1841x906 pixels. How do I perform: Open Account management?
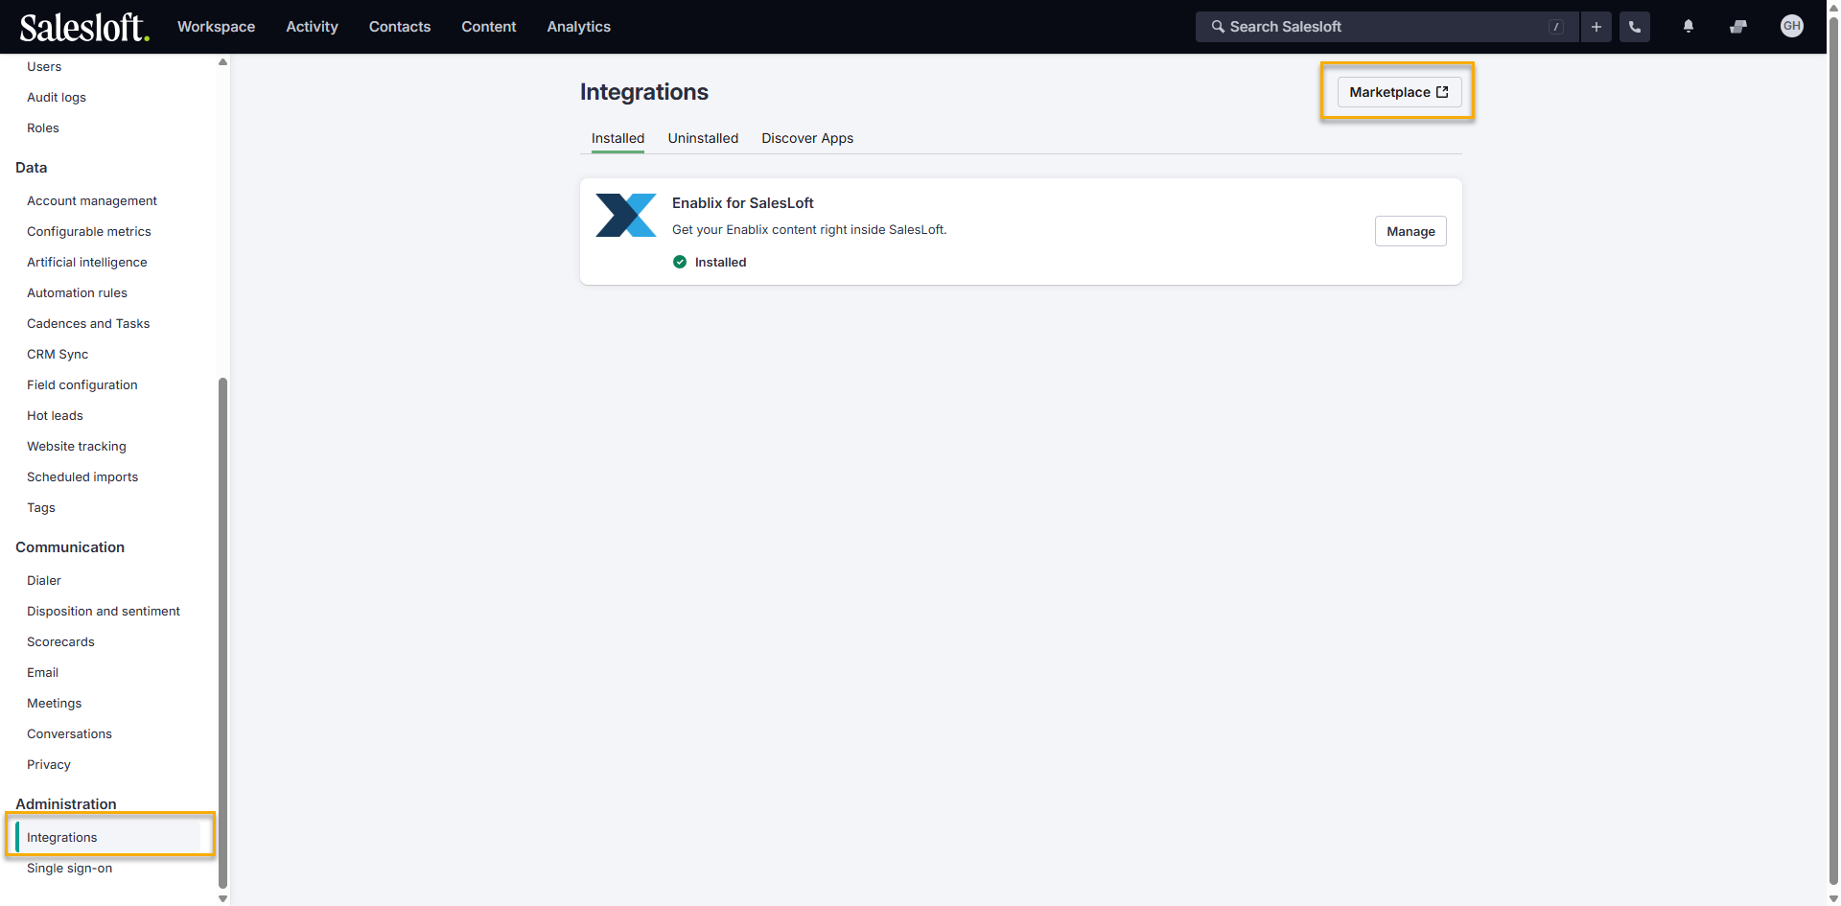pos(92,200)
